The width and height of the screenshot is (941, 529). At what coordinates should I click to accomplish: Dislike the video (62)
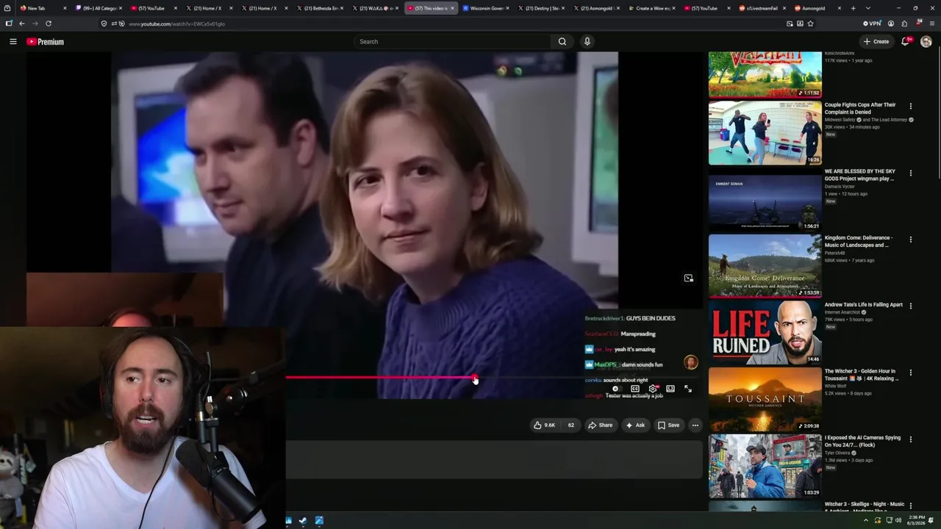(570, 425)
